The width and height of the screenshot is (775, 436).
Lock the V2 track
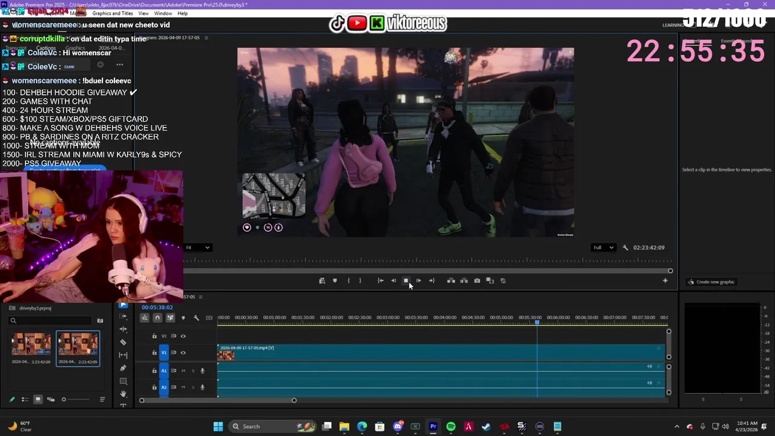pos(154,336)
